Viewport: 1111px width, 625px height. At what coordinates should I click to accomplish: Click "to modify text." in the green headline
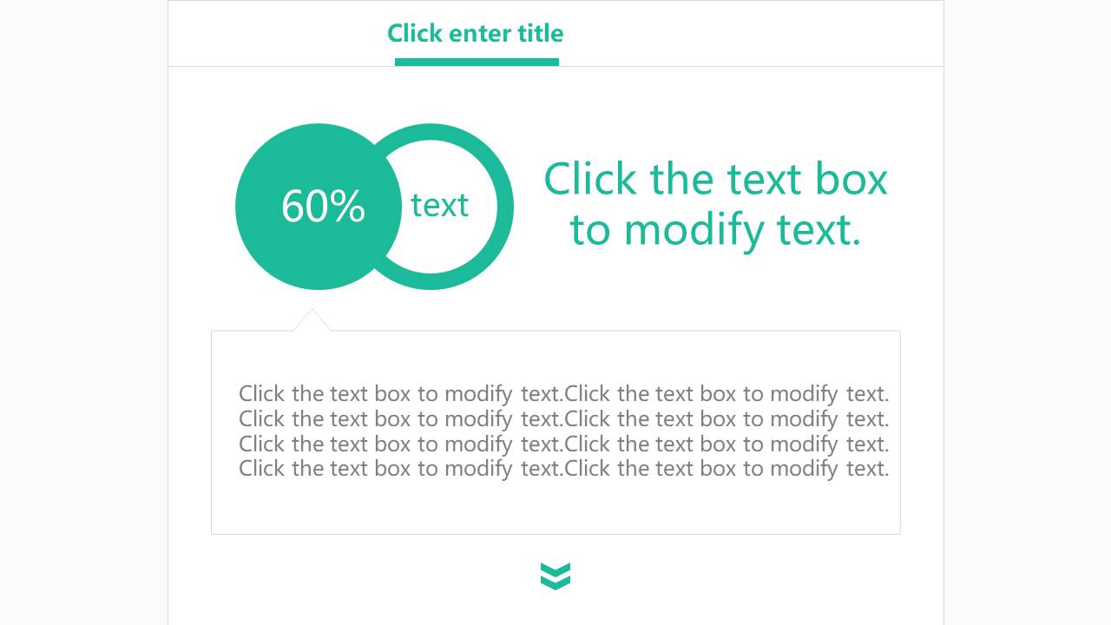(x=715, y=230)
